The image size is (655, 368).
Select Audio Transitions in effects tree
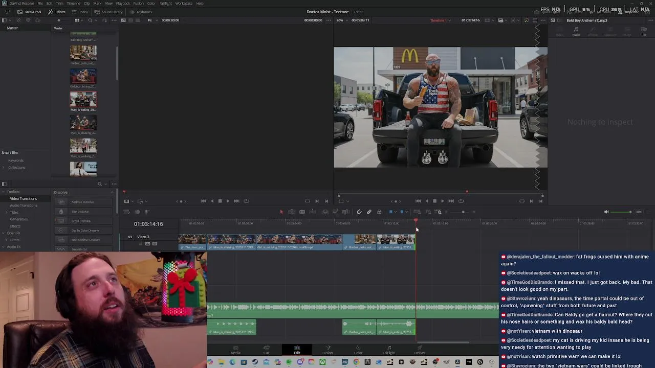(x=24, y=205)
